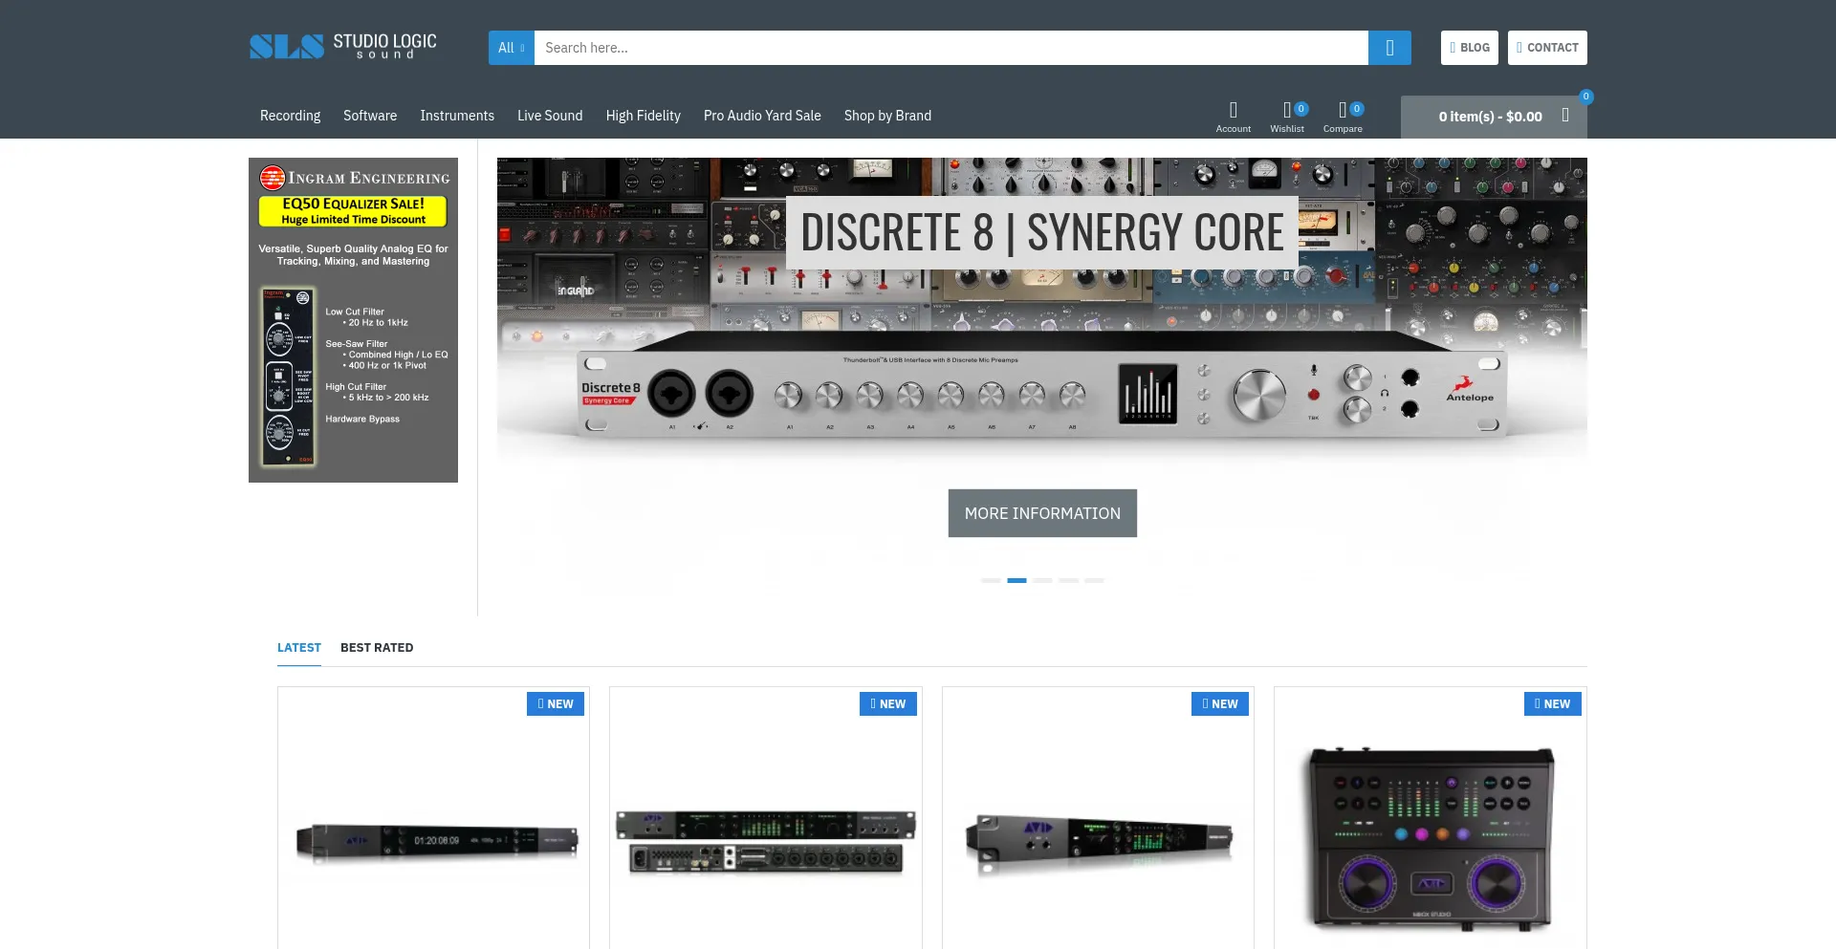Click the cart icon in the cart button
The width and height of the screenshot is (1836, 949).
point(1565,116)
